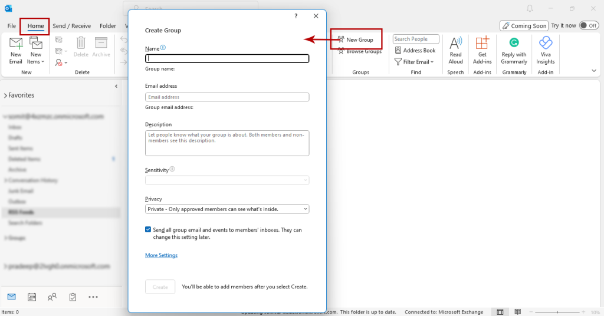Switch to Calendar view icon

pyautogui.click(x=32, y=297)
